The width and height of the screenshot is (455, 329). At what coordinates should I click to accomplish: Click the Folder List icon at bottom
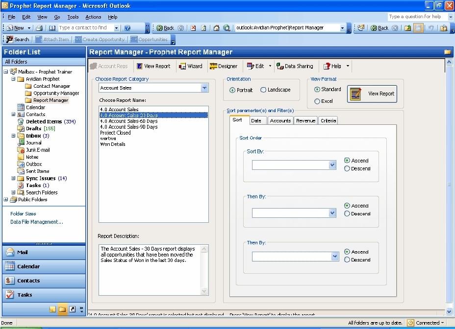pyautogui.click(x=62, y=309)
